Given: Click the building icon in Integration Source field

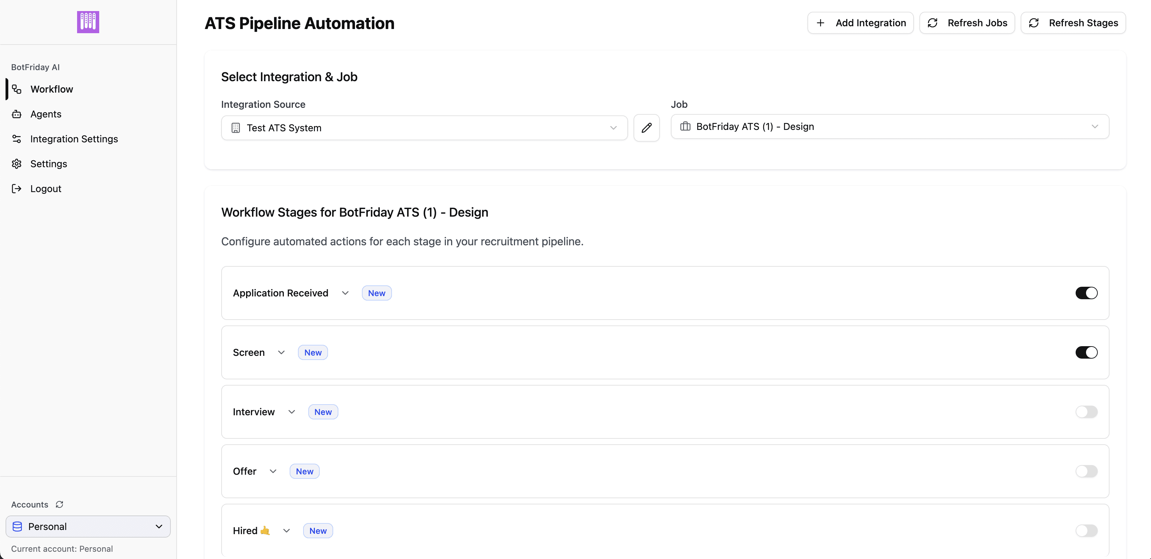Looking at the screenshot, I should 235,128.
